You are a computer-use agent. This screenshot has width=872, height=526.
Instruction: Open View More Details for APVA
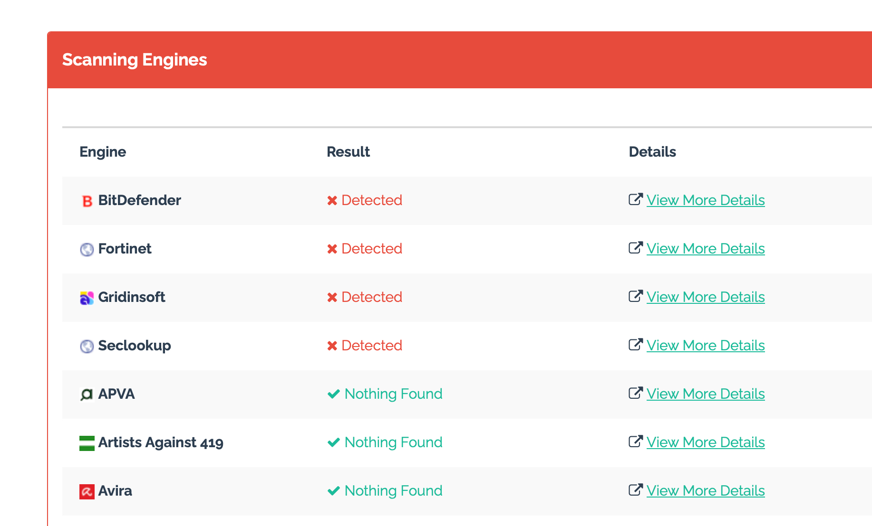705,394
